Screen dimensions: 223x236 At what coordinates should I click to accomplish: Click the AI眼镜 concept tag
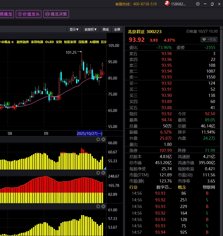point(94,42)
